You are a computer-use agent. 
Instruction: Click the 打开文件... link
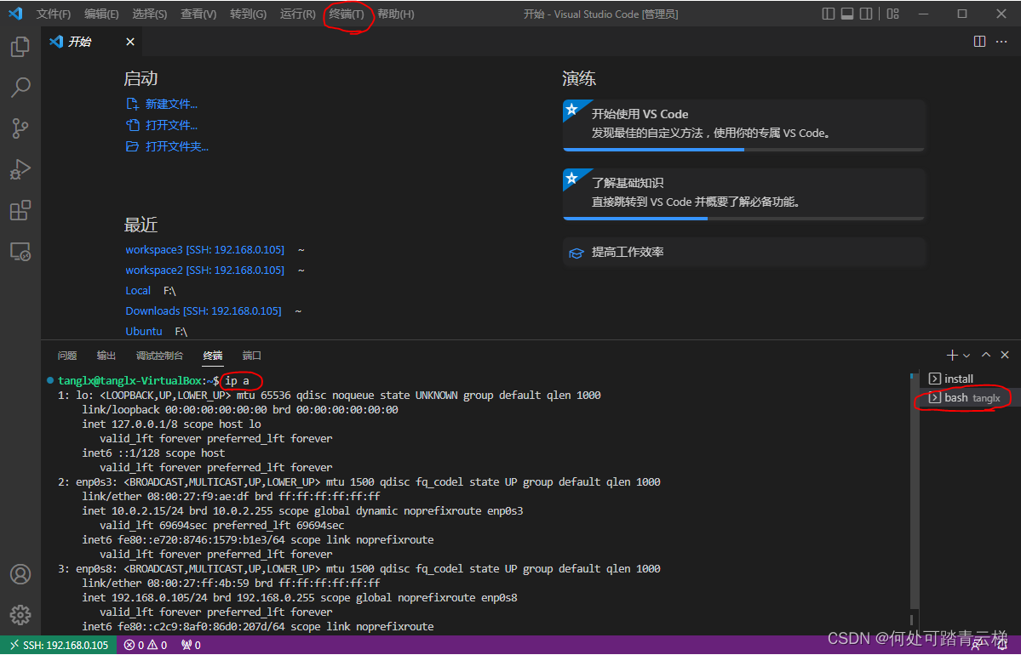click(x=171, y=125)
